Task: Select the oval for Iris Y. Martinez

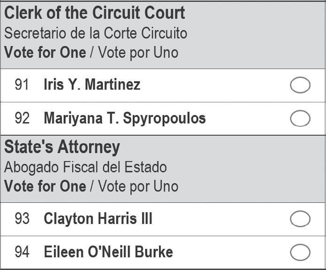Action: 300,85
